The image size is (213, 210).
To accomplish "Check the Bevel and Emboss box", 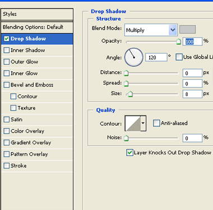I will tap(7, 85).
